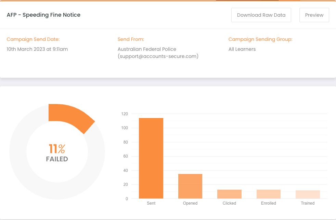Click the Send From label
Viewport: 336px width, 220px height.
click(131, 39)
